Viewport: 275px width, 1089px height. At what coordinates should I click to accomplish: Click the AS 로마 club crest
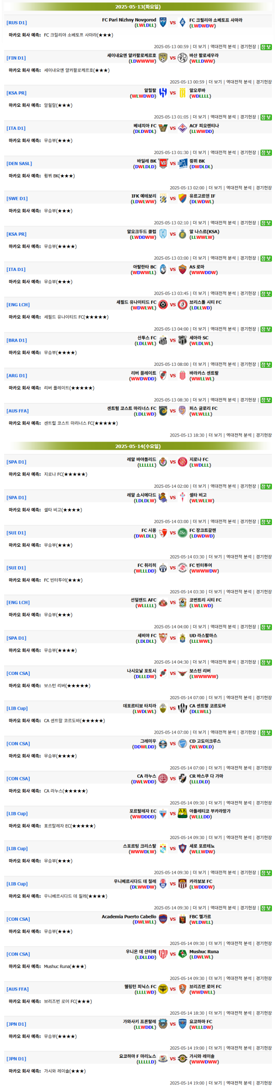tap(182, 270)
